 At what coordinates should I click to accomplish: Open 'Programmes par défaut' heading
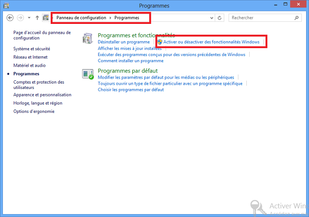(x=128, y=71)
